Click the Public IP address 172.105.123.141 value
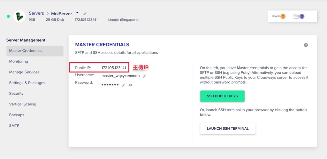 [114, 68]
